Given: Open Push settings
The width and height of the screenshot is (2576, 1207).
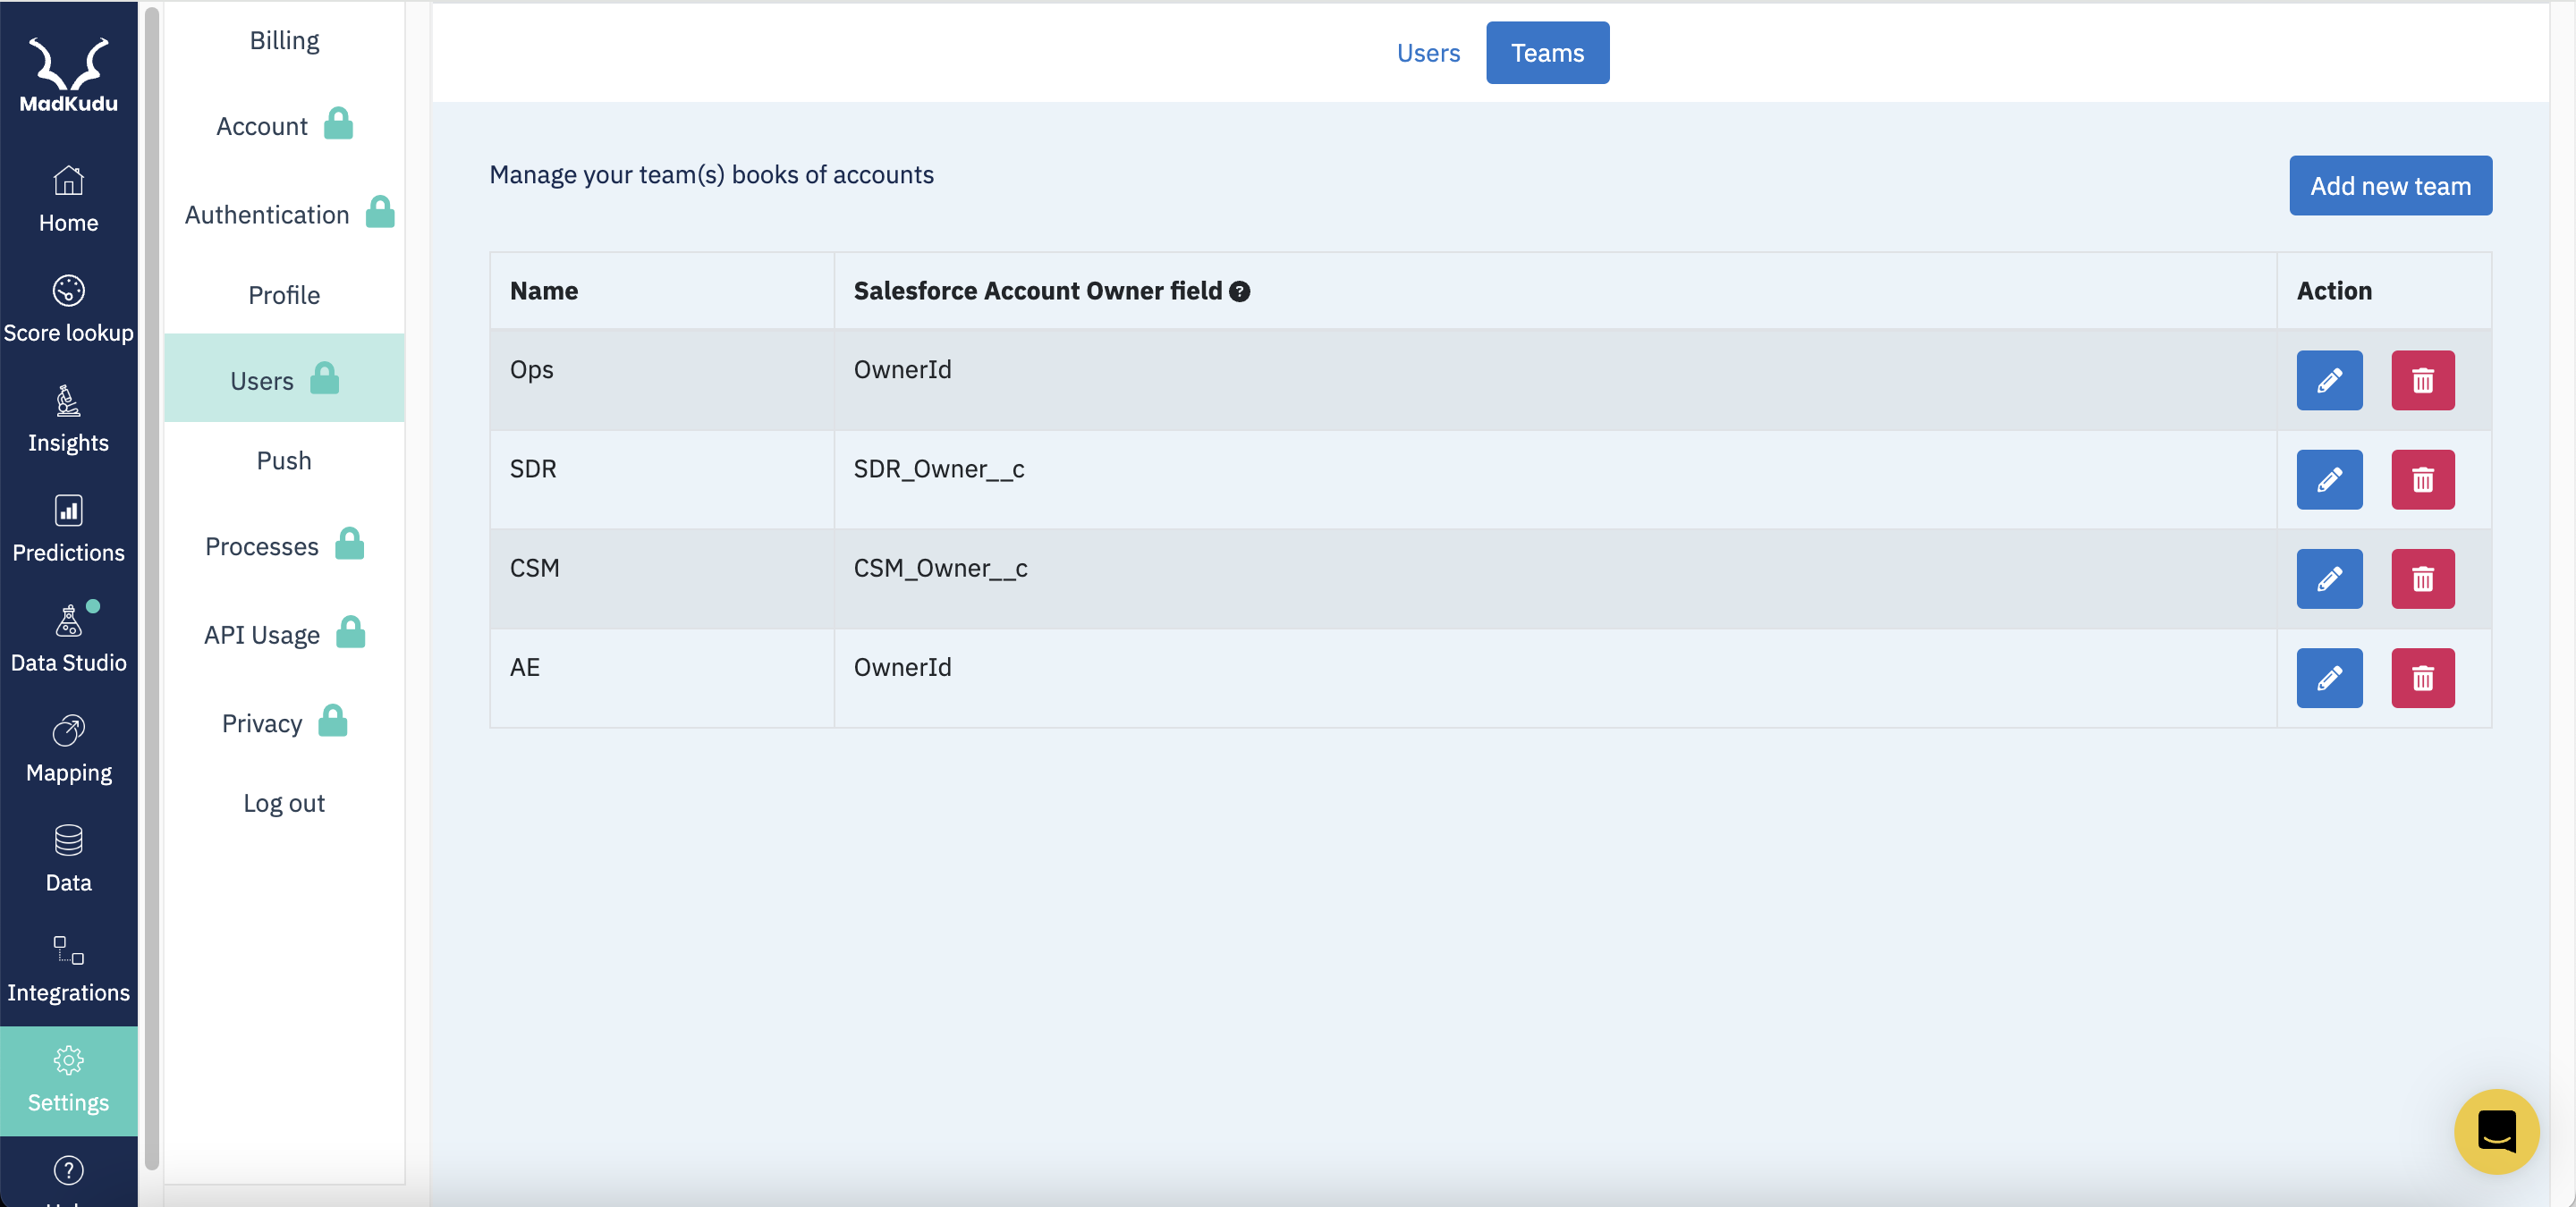Looking at the screenshot, I should pos(284,460).
